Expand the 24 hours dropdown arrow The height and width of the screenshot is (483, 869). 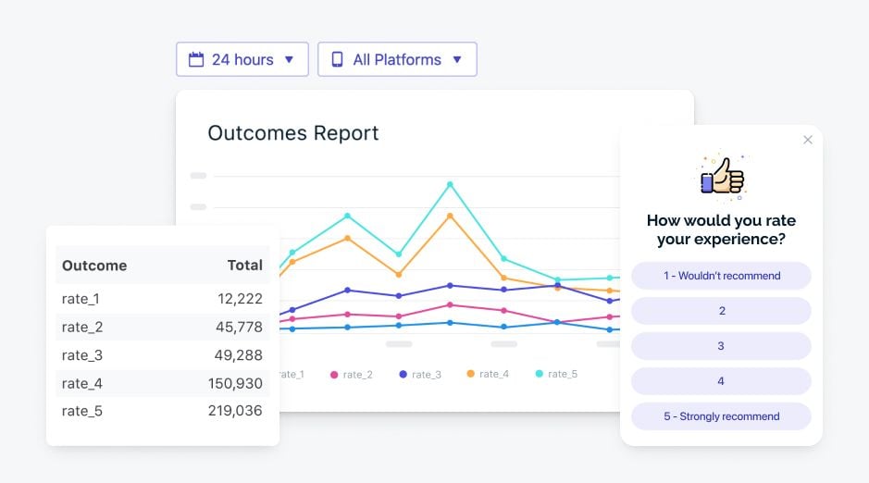289,59
